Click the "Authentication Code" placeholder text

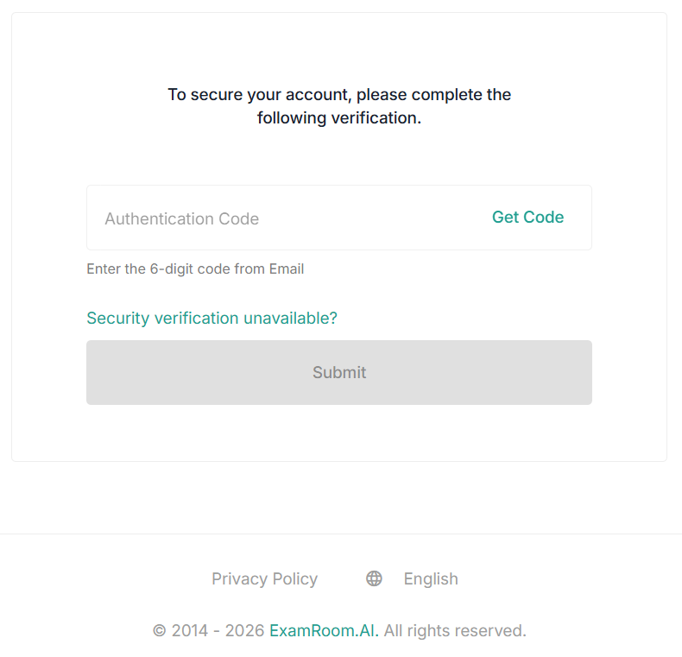coord(181,218)
